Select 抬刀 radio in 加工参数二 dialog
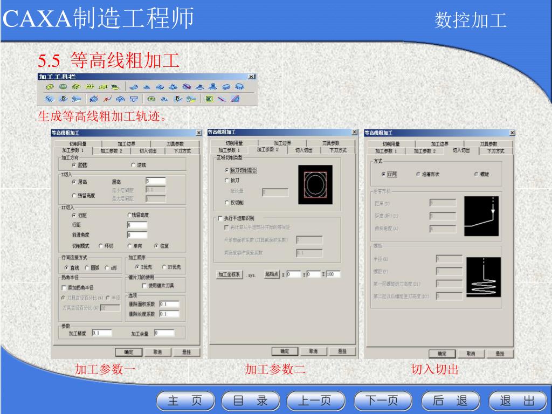The image size is (552, 414). click(x=227, y=180)
